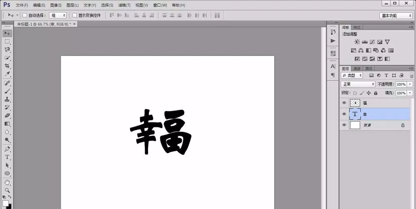
Task: Open the 填充 slider arrow
Action: pos(410,93)
